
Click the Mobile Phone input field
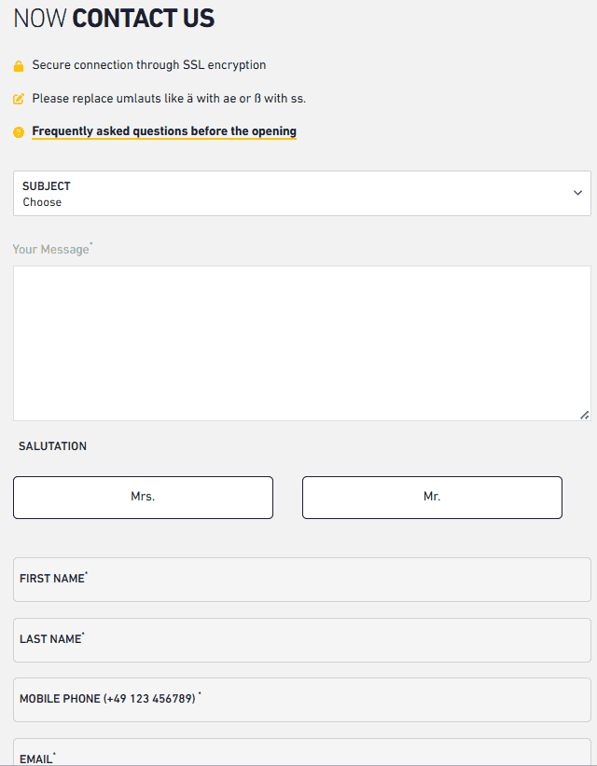[301, 699]
